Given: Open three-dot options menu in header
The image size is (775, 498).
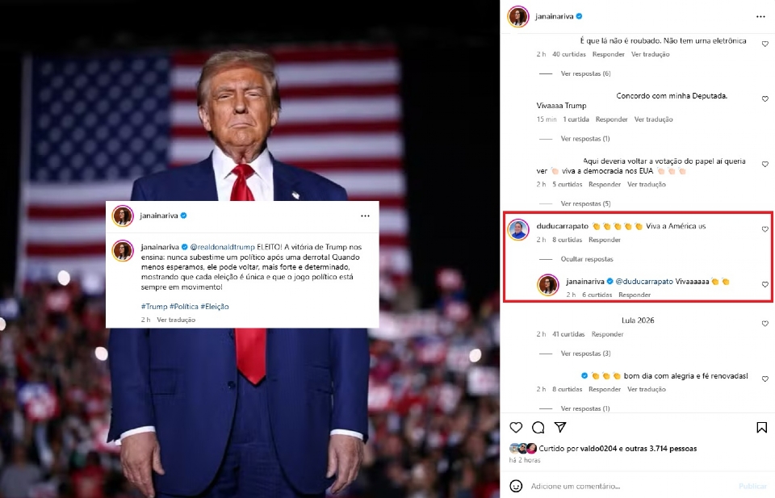Looking at the screenshot, I should pyautogui.click(x=760, y=17).
